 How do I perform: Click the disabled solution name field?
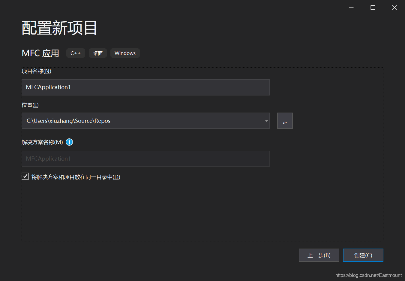point(146,159)
